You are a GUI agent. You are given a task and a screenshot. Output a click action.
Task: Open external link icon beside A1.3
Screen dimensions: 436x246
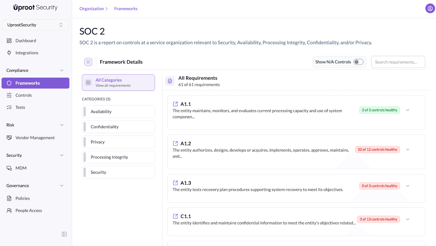pyautogui.click(x=175, y=183)
